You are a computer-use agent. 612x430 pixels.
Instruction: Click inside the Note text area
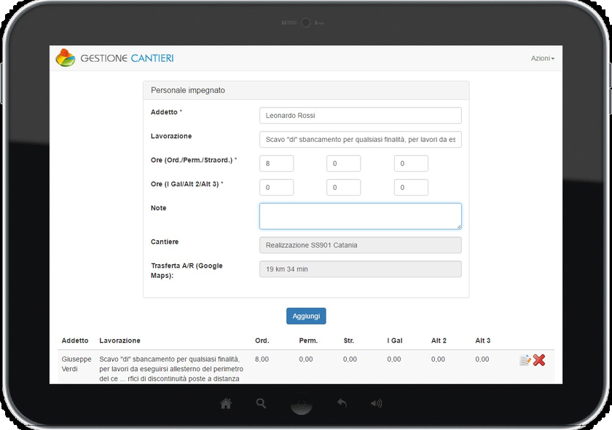tap(360, 216)
